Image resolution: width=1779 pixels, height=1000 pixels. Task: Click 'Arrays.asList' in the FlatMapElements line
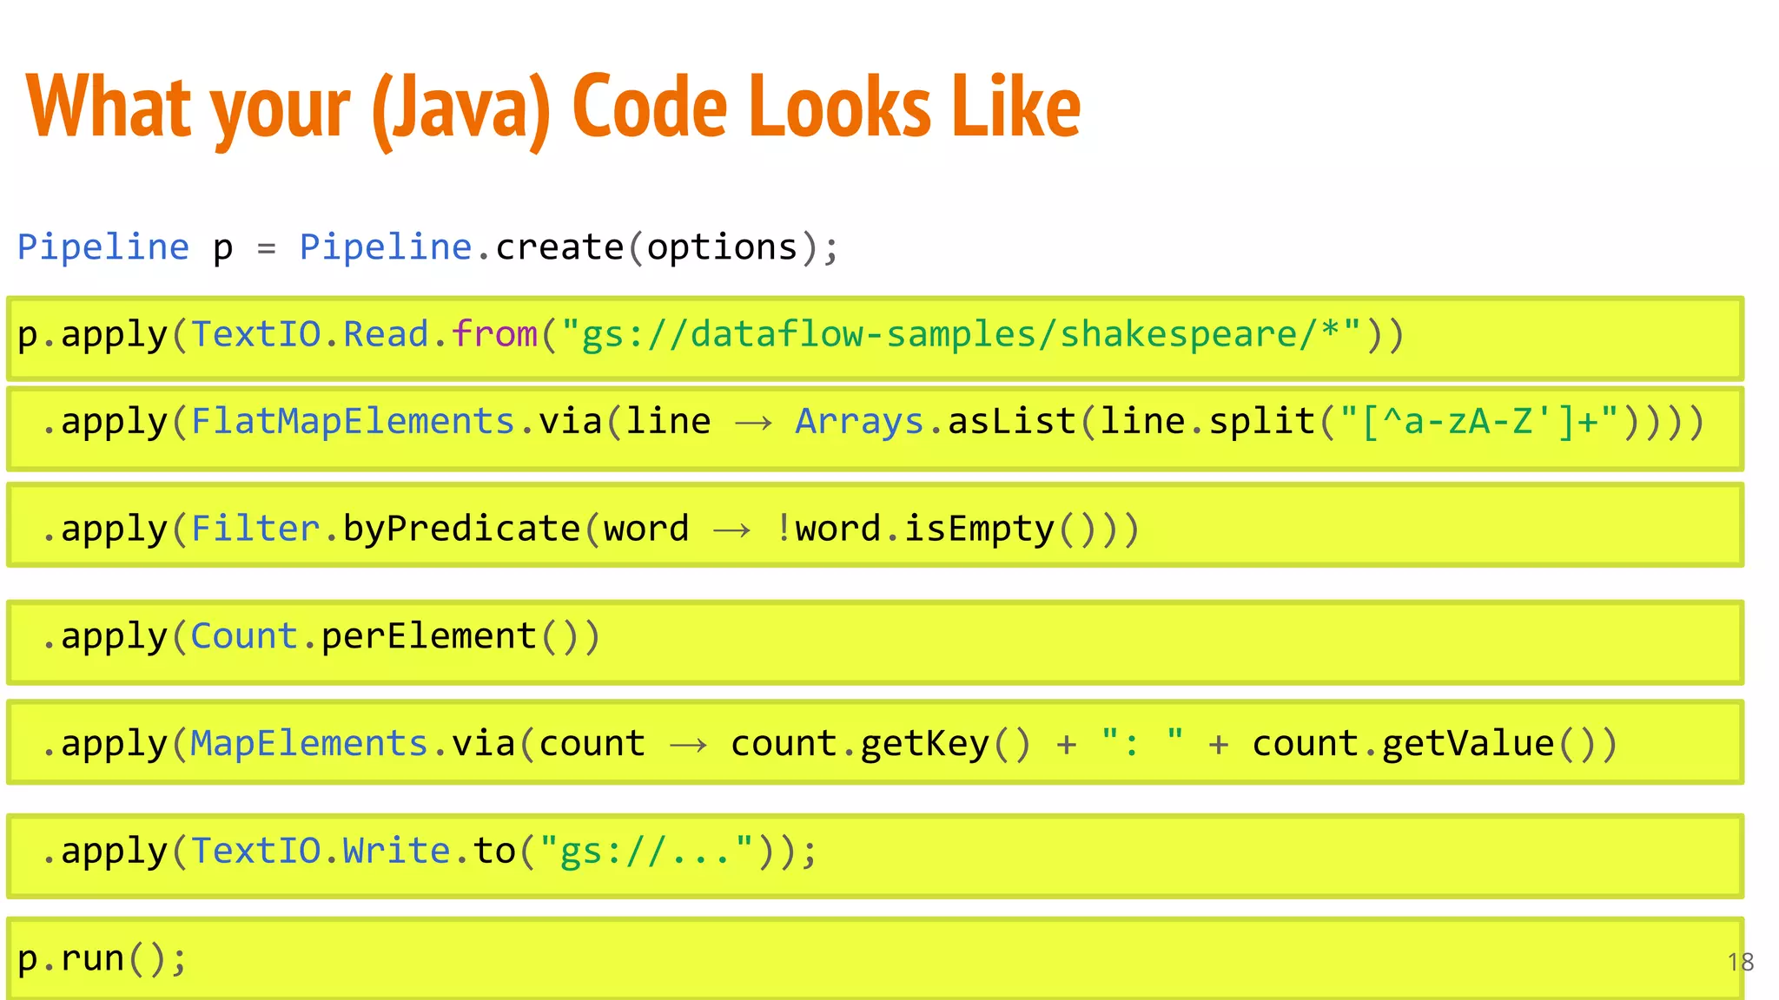pyautogui.click(x=936, y=422)
